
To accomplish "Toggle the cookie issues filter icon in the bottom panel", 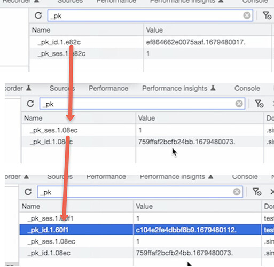I will (x=257, y=192).
